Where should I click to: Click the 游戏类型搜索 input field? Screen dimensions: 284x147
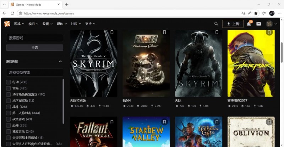pos(34,72)
